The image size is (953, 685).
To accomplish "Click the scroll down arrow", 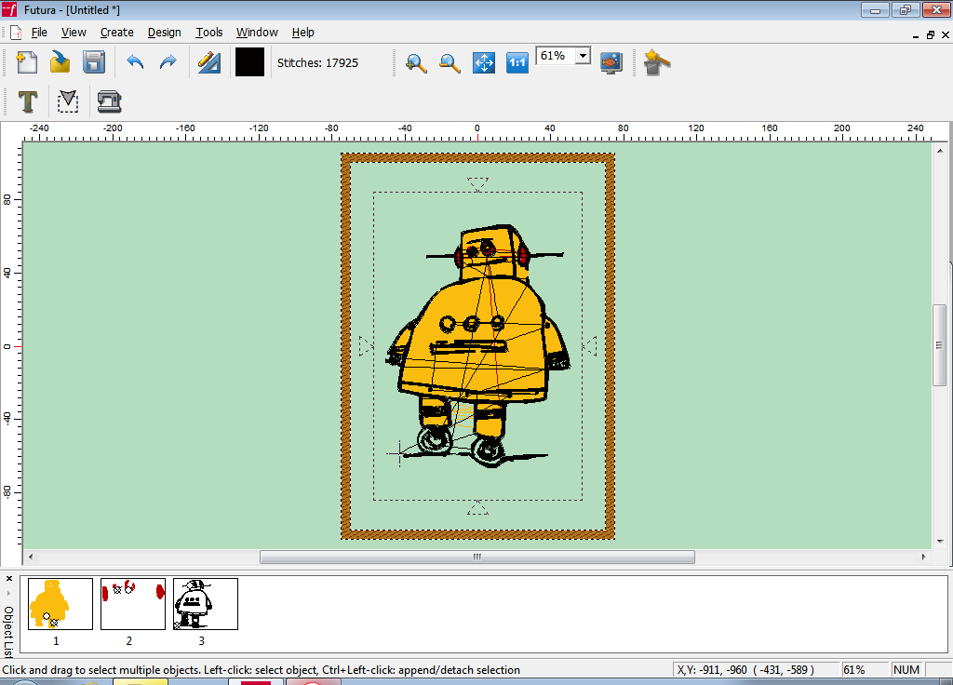I will [x=940, y=541].
